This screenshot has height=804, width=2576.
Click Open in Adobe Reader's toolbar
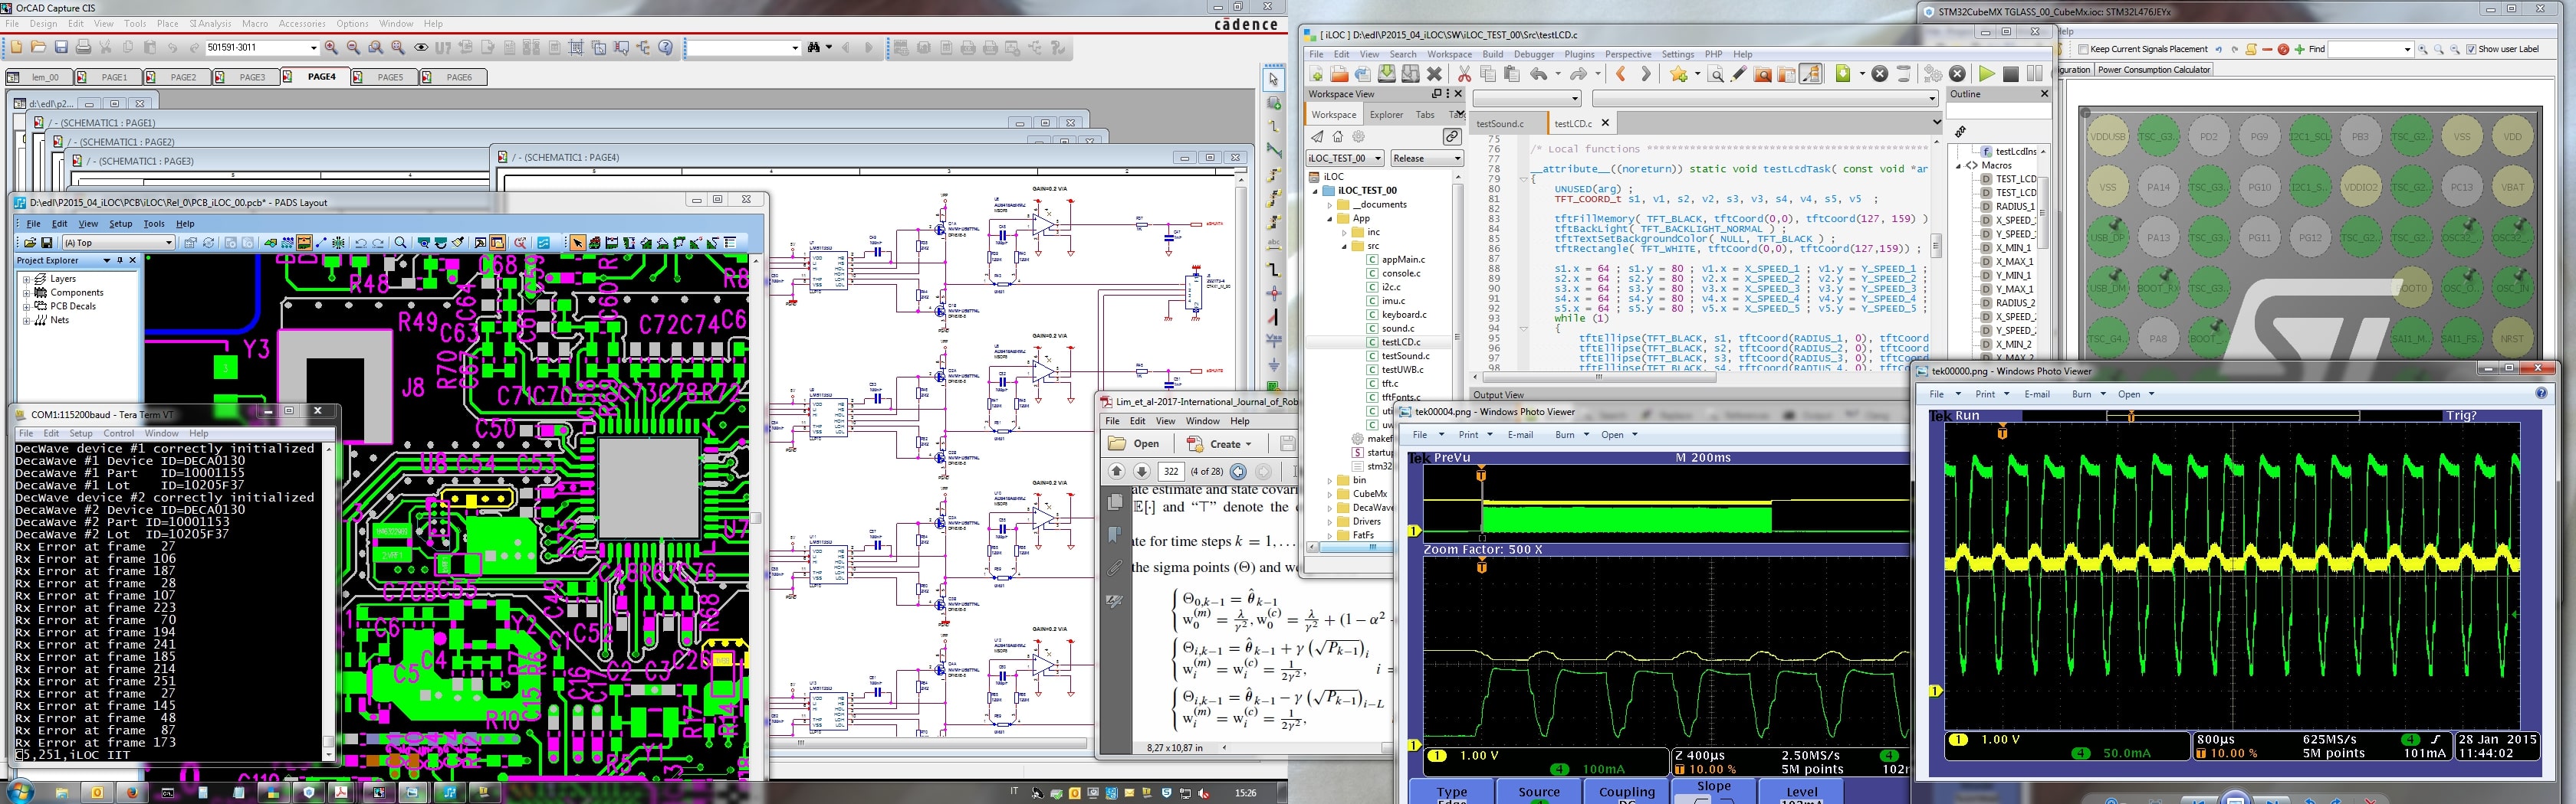click(1135, 443)
